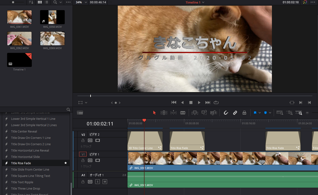Click media pool search magnifier
318x195 pixels.
pyautogui.click(x=55, y=2)
